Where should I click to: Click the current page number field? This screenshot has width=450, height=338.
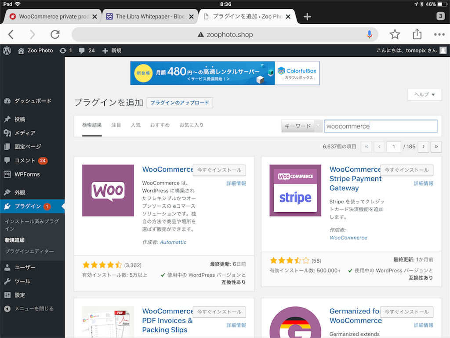(x=393, y=147)
